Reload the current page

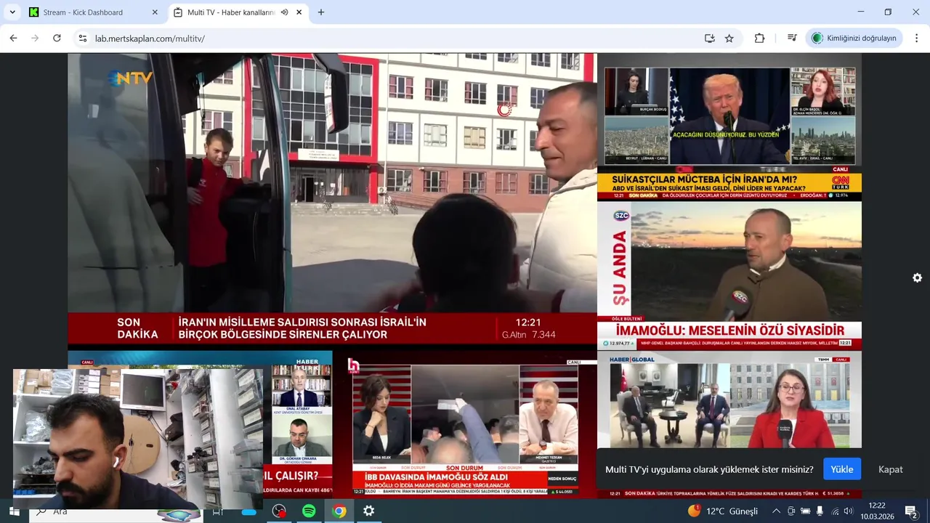57,38
